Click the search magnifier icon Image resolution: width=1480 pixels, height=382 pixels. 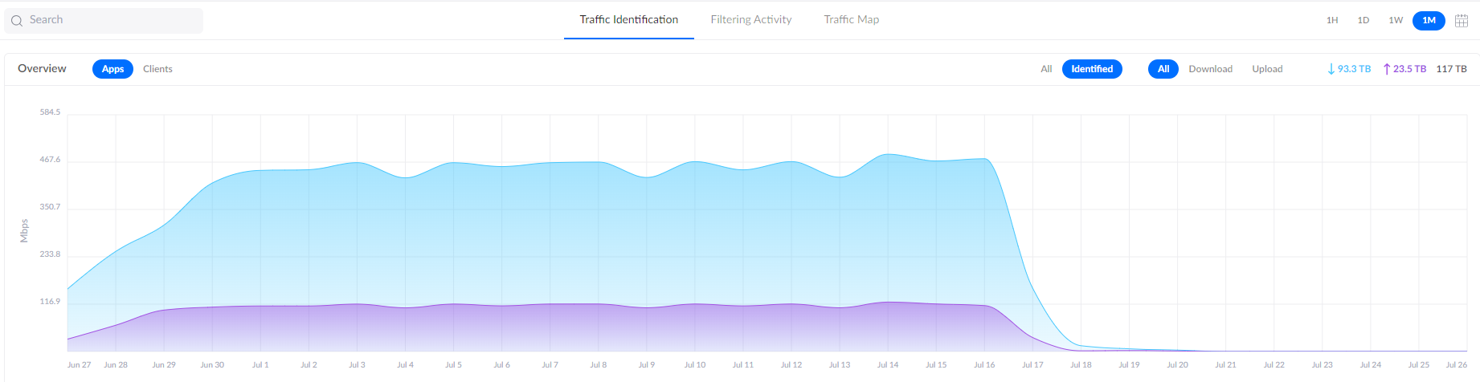click(16, 21)
